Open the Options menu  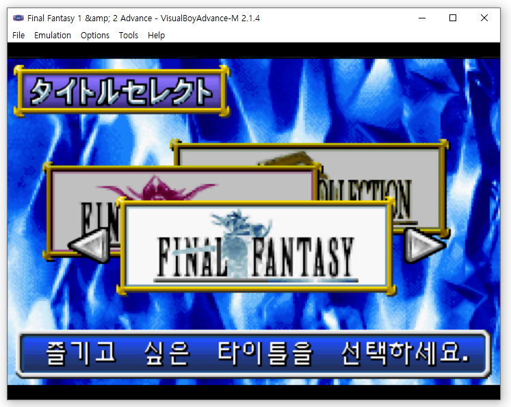[x=95, y=35]
